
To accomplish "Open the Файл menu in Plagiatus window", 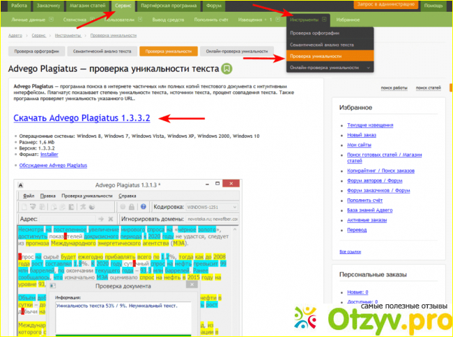I will pos(29,196).
